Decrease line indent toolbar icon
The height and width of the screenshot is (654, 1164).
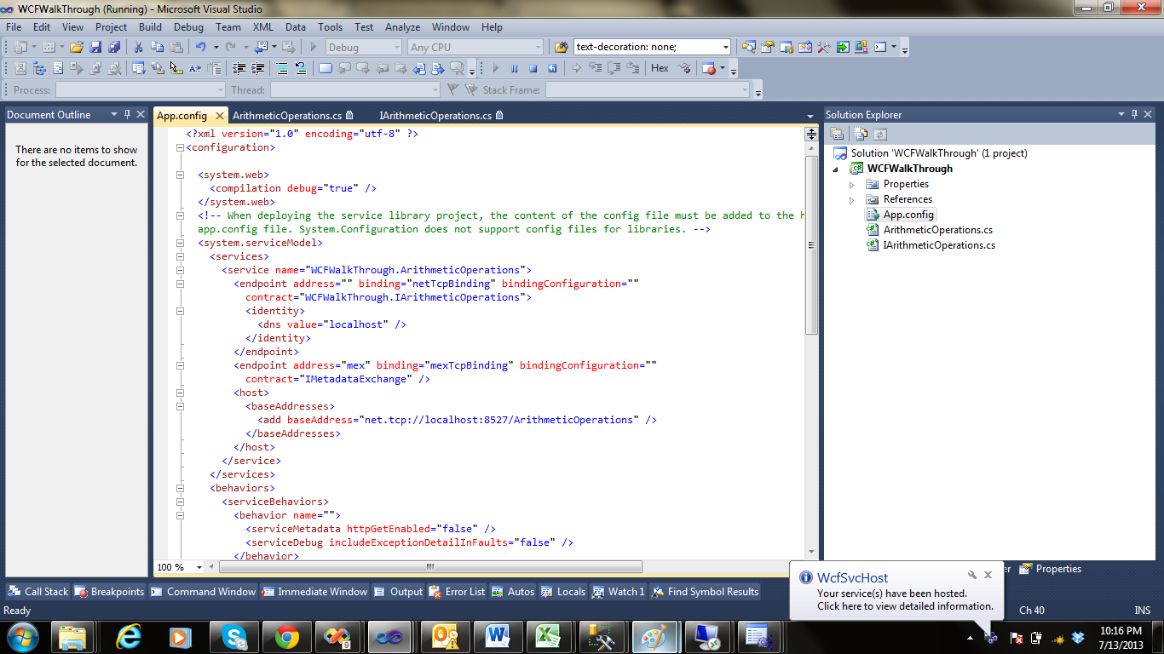point(239,68)
